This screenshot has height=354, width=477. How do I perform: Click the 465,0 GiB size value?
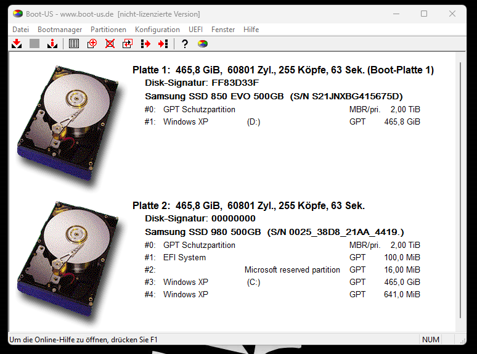[402, 282]
